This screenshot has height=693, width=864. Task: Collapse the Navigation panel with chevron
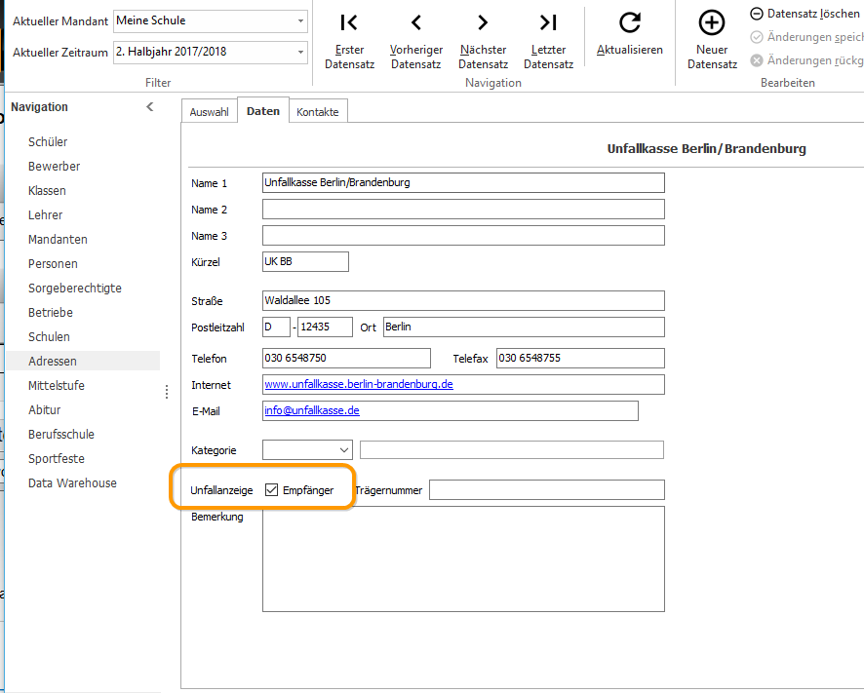tap(150, 107)
